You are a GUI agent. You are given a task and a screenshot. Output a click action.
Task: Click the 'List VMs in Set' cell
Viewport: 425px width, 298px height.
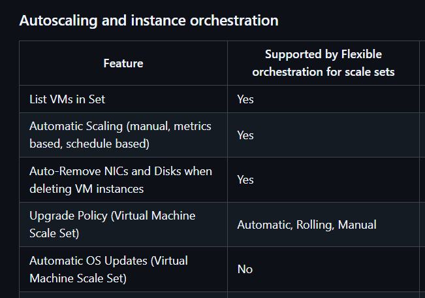[x=67, y=99]
